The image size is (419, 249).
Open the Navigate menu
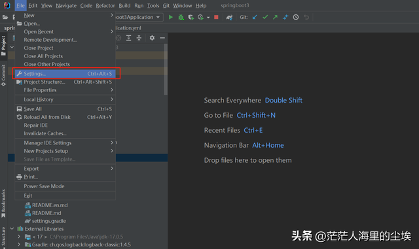pyautogui.click(x=66, y=6)
